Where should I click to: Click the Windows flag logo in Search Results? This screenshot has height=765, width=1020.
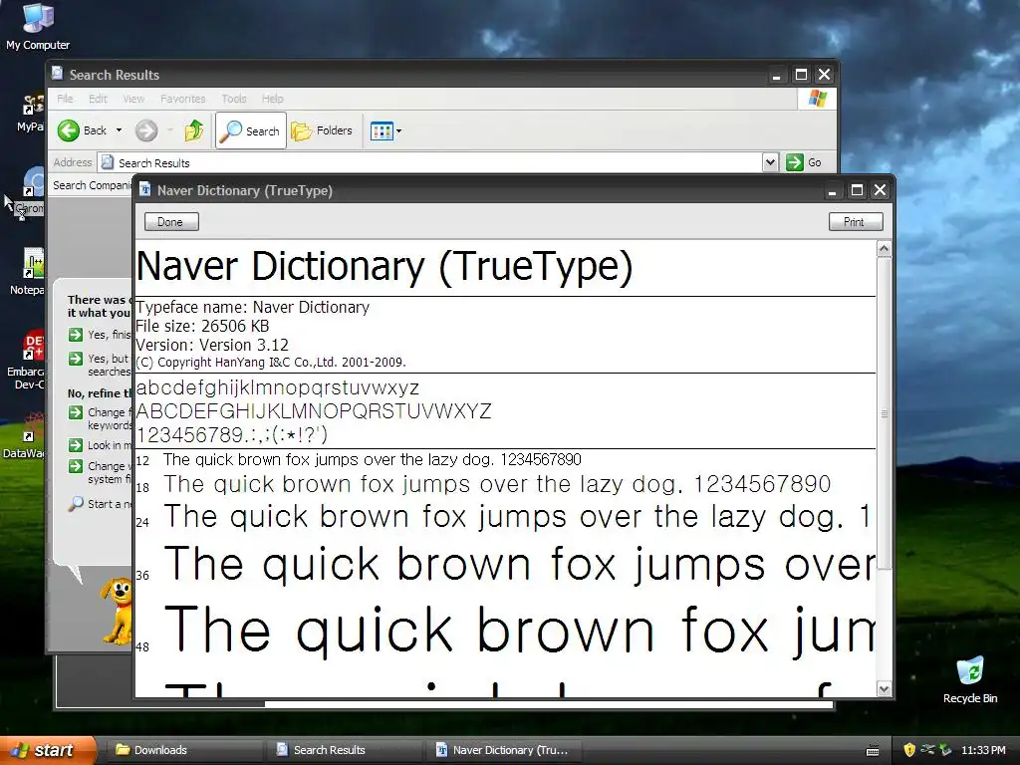click(817, 99)
